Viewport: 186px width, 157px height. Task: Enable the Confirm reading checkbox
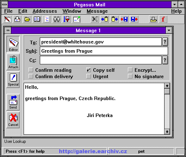(31, 70)
